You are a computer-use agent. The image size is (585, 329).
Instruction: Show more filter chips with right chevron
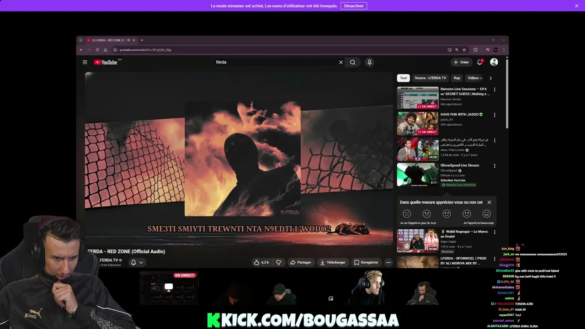491,78
